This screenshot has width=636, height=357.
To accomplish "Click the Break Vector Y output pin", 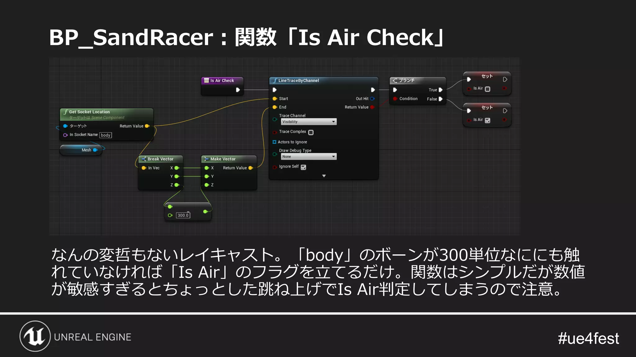I will tap(177, 176).
